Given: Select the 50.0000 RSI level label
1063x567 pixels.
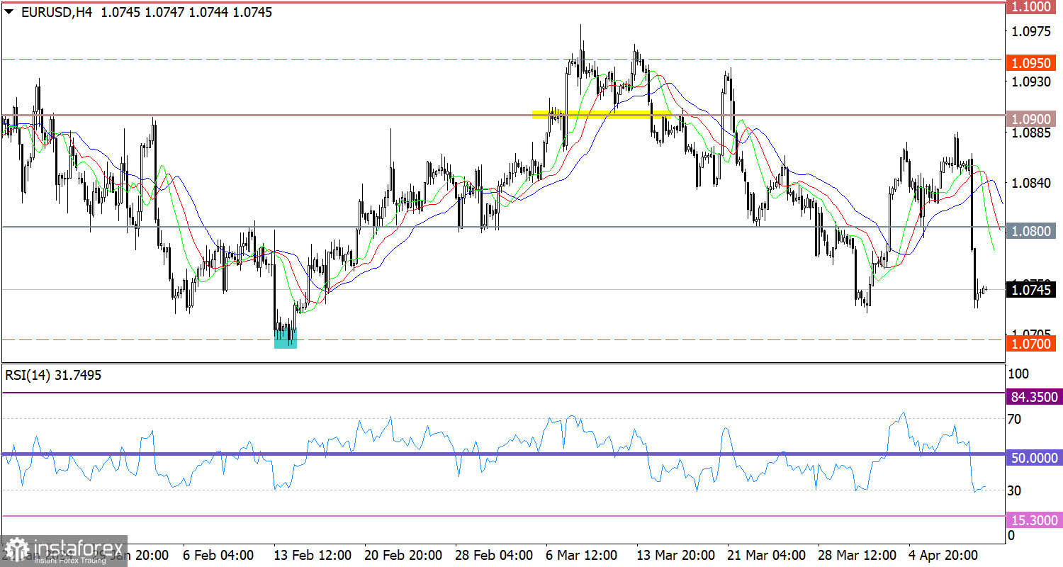Looking at the screenshot, I should (1034, 458).
